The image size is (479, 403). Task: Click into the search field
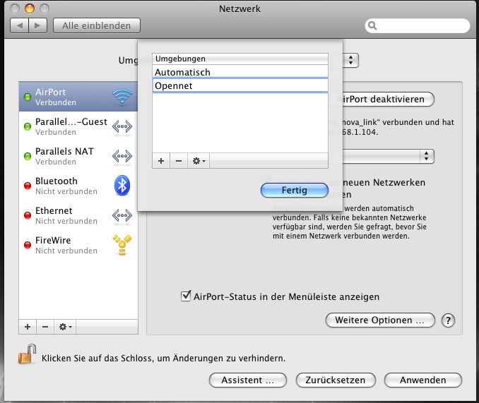(418, 25)
